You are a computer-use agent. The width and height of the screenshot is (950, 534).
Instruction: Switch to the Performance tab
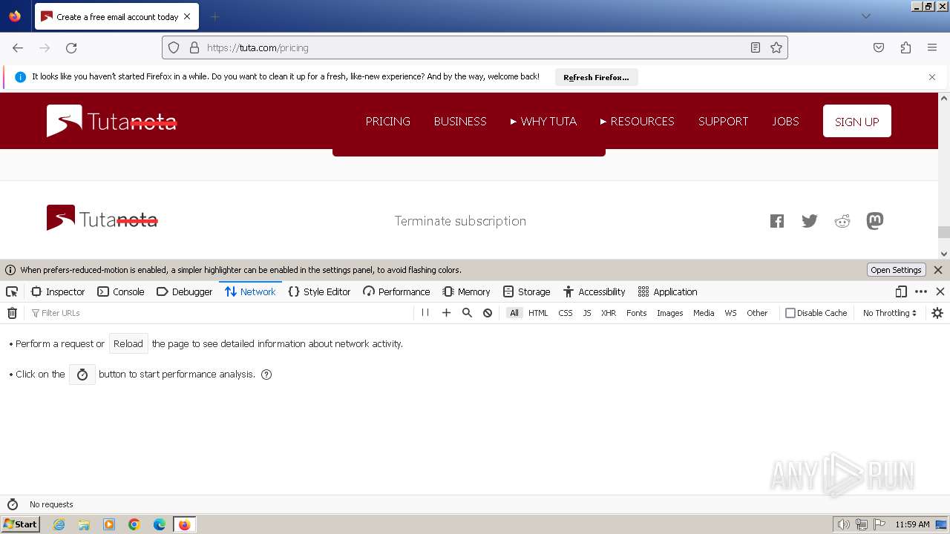pyautogui.click(x=396, y=291)
